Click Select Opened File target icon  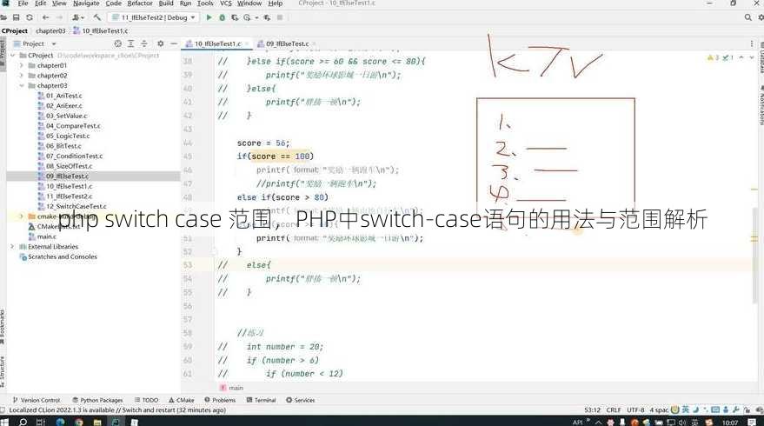118,43
